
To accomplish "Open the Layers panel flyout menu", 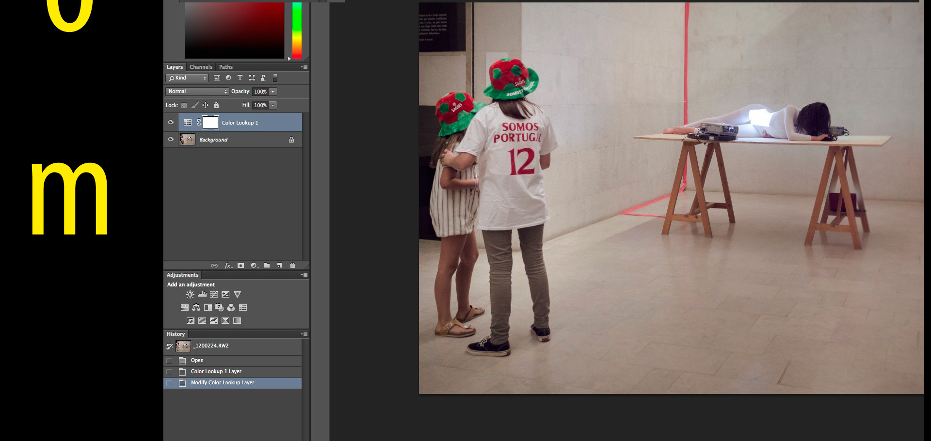I will (304, 67).
